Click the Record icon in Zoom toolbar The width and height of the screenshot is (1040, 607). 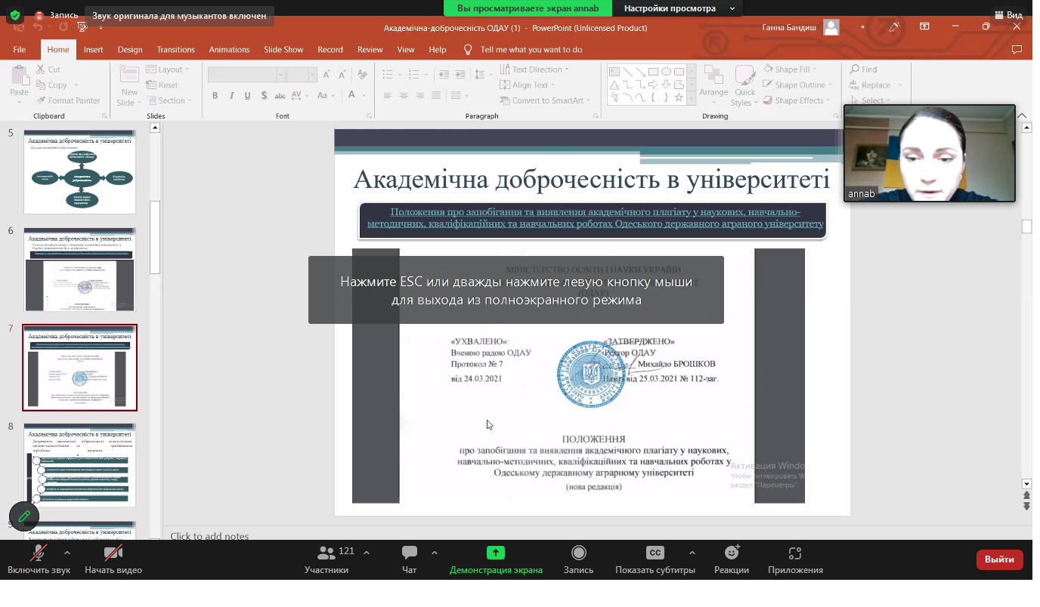[x=578, y=553]
